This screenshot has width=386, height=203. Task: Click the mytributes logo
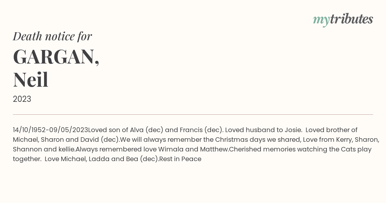coord(343,19)
